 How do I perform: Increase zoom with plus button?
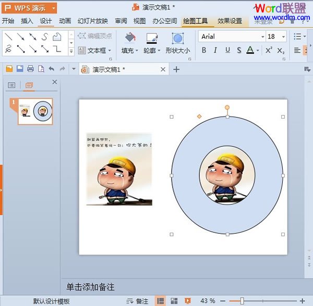303,301
